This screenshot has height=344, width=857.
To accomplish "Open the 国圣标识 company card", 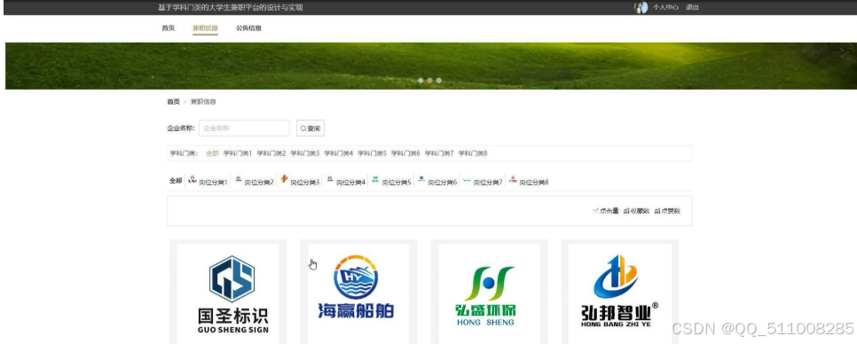I will click(228, 292).
